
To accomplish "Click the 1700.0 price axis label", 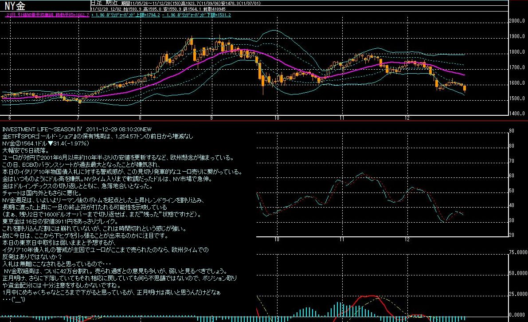I will point(517,67).
